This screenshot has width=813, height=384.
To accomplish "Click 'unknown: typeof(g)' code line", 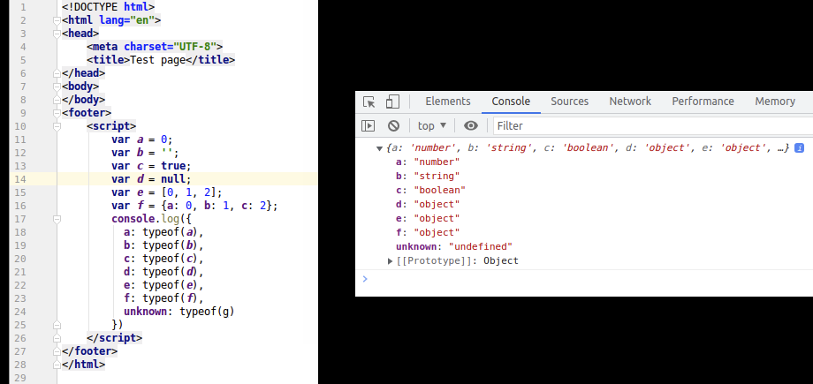I will [x=179, y=312].
